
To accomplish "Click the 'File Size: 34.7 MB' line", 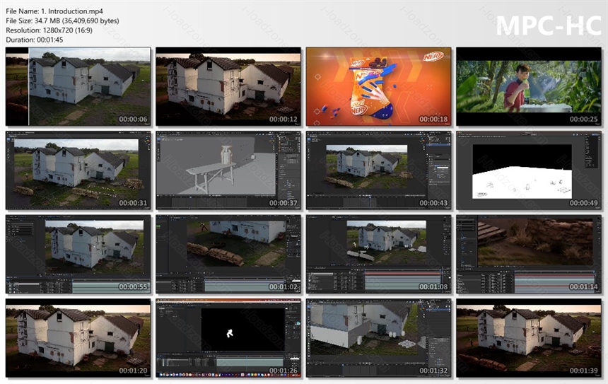I will pyautogui.click(x=62, y=21).
